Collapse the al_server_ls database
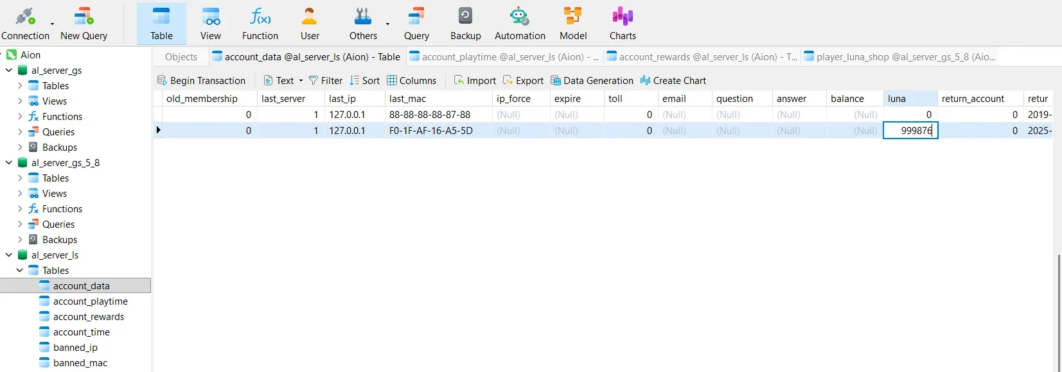Image resolution: width=1062 pixels, height=372 pixels. tap(9, 255)
